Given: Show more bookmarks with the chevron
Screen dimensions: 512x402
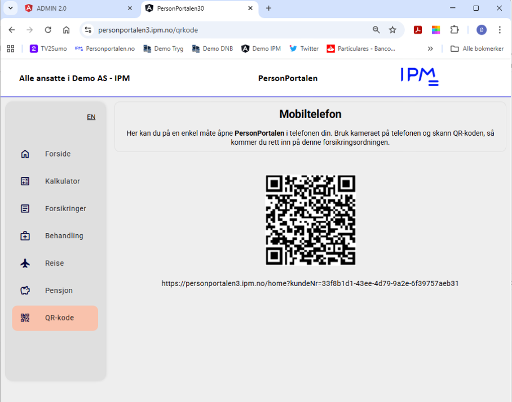Looking at the screenshot, I should (430, 49).
